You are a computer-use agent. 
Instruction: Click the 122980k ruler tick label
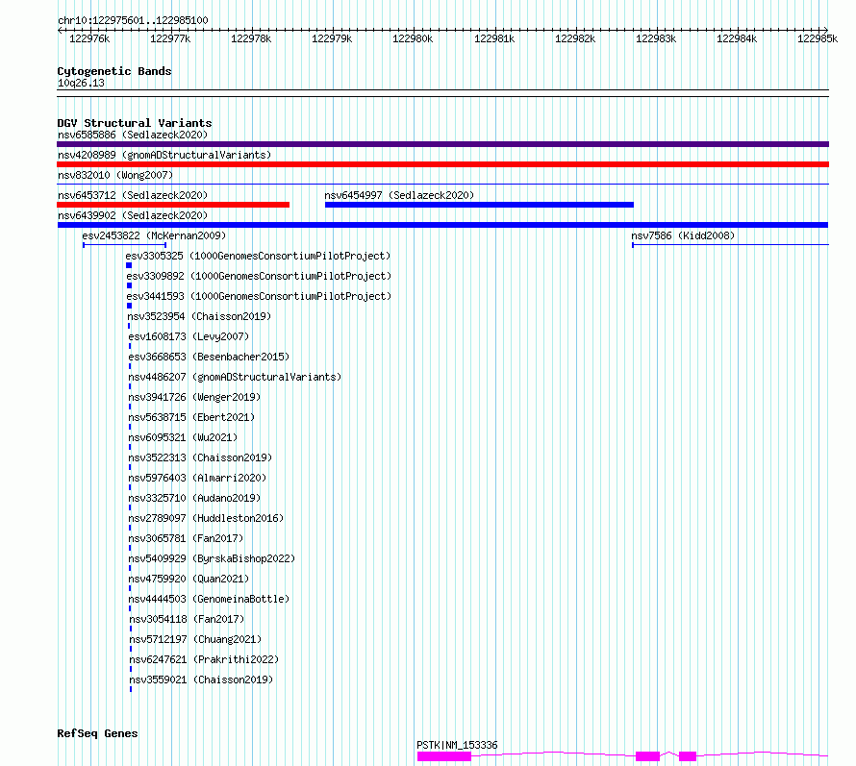[413, 38]
